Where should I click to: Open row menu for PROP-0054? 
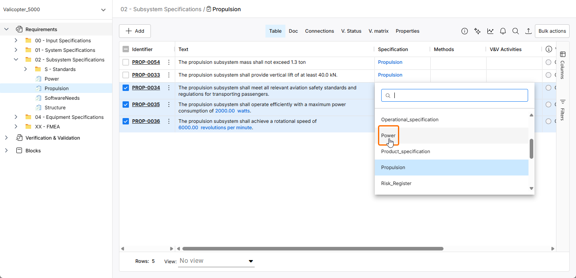pyautogui.click(x=169, y=62)
